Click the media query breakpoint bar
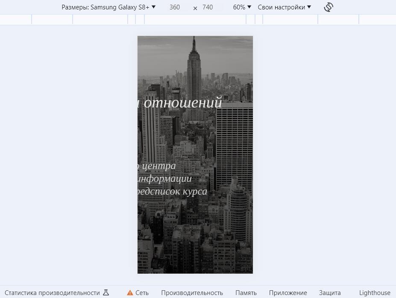The width and height of the screenshot is (396, 298). pos(198,20)
